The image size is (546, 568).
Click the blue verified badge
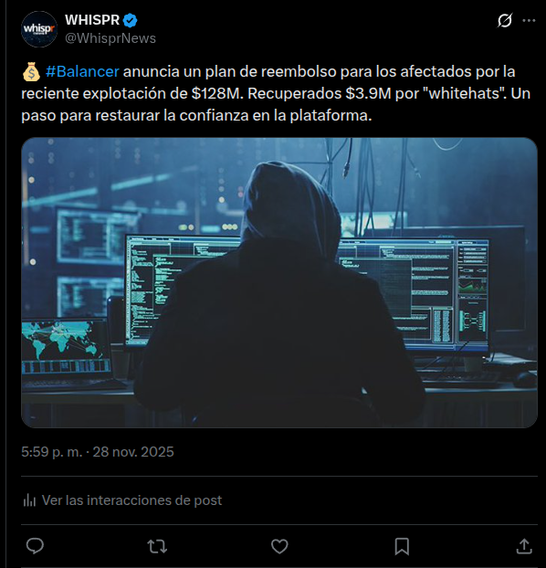coord(130,20)
